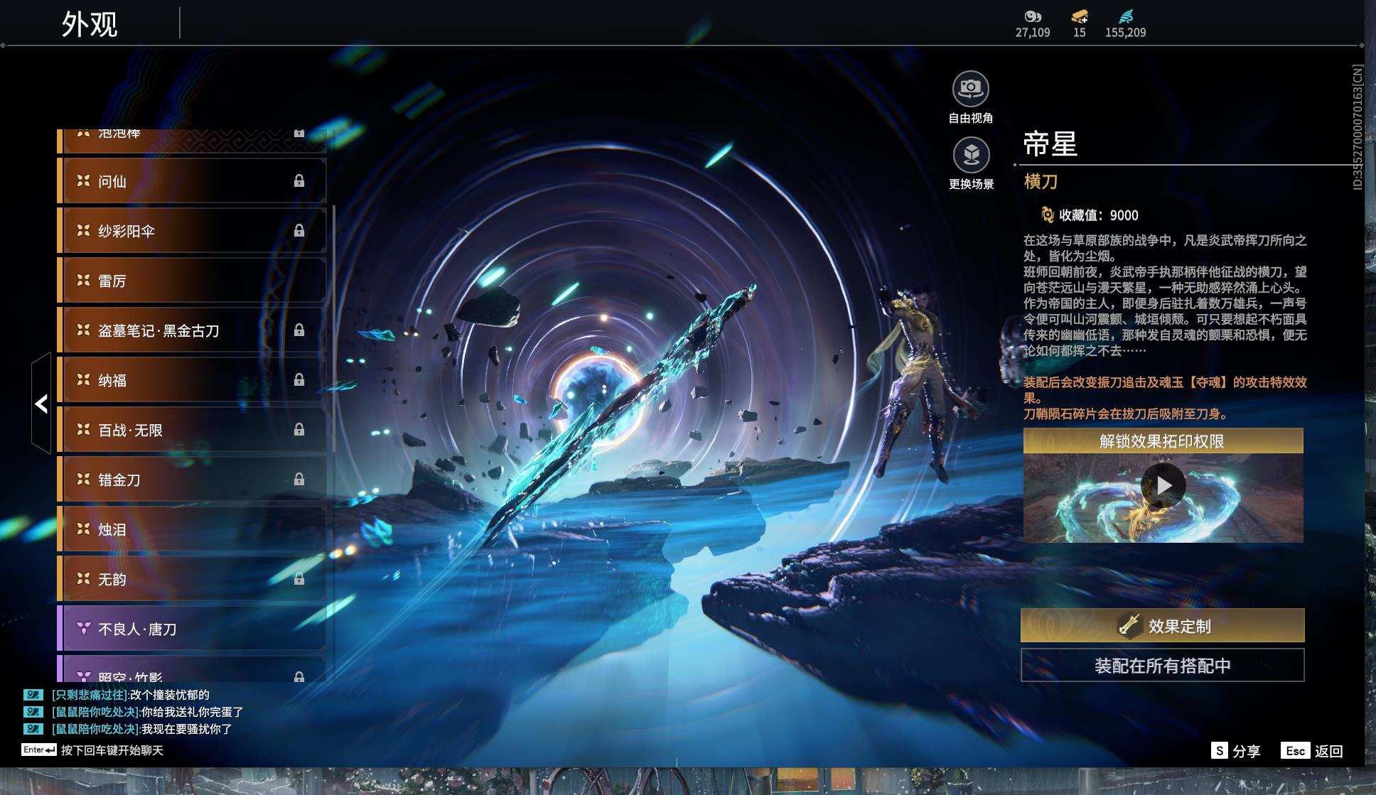1376x795 pixels.
Task: Select the 纱彩阳伞 skin entry
Action: [192, 231]
